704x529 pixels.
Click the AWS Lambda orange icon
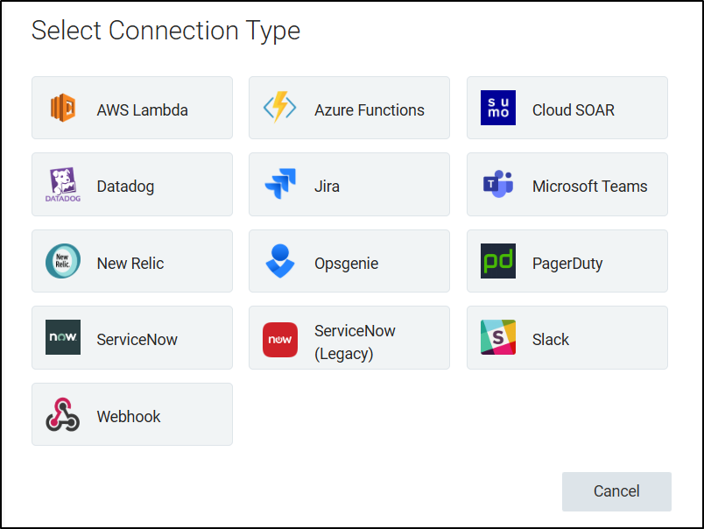pyautogui.click(x=63, y=108)
